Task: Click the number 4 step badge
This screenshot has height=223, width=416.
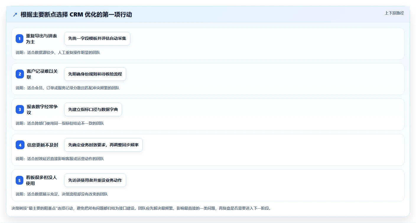Action: 20,145
